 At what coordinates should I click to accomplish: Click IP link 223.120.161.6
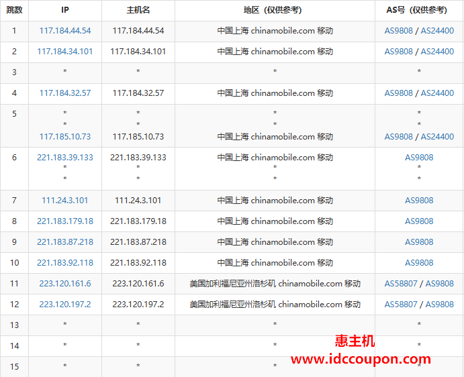[x=65, y=283]
